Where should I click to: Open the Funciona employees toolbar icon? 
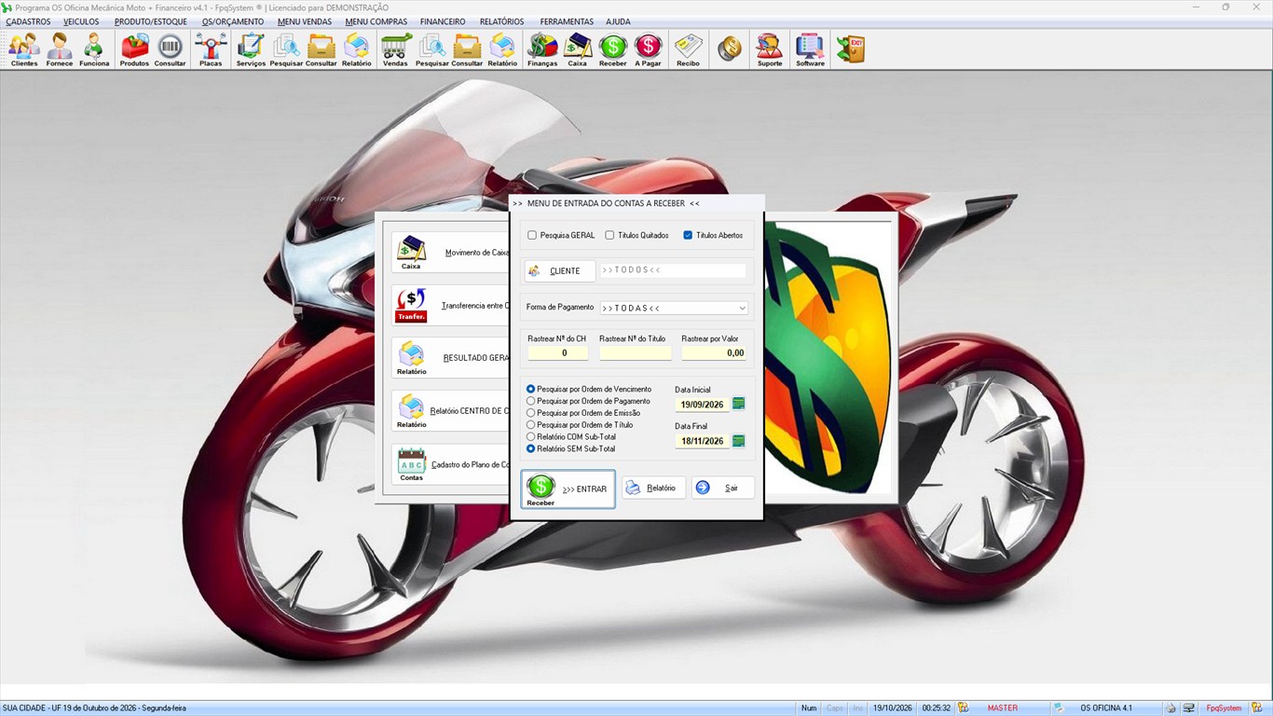pyautogui.click(x=94, y=49)
